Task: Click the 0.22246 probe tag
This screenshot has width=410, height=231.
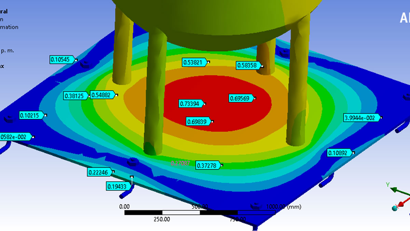Action: point(100,172)
